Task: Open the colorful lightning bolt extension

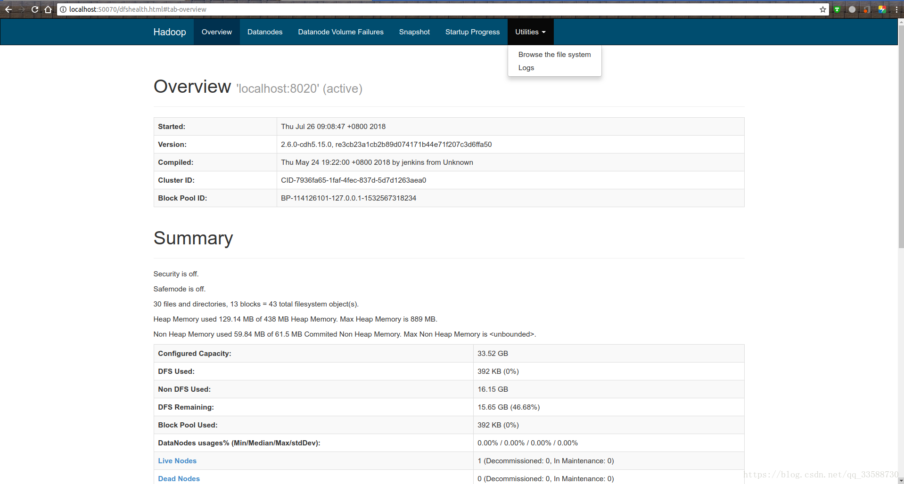Action: coord(882,9)
